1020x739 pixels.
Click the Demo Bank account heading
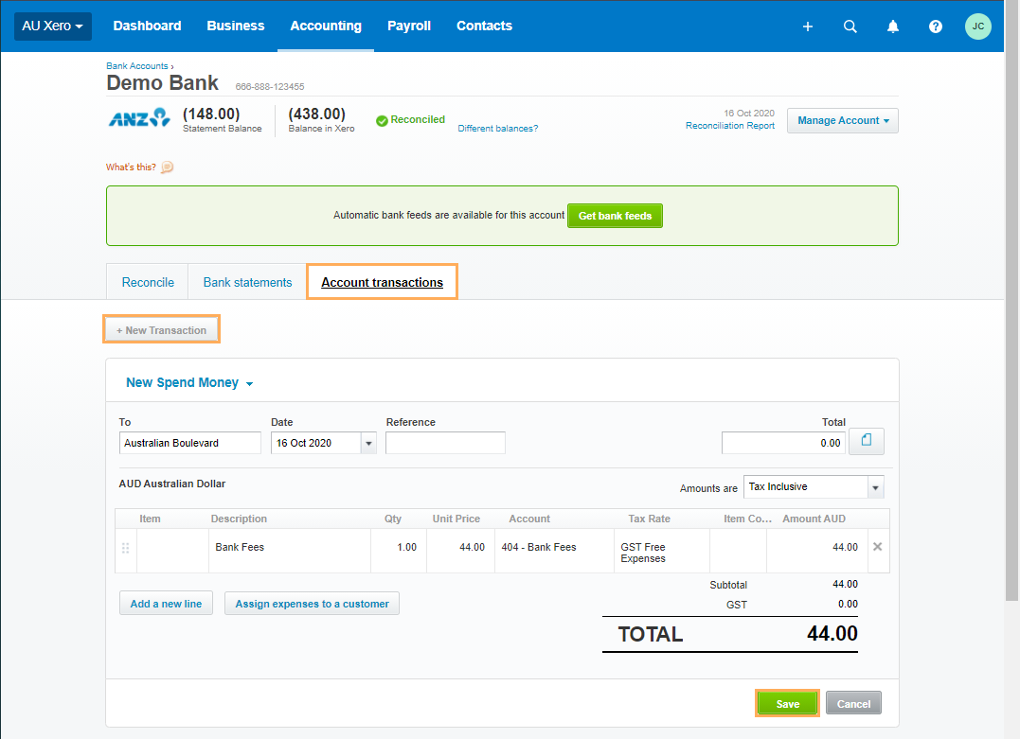click(163, 83)
